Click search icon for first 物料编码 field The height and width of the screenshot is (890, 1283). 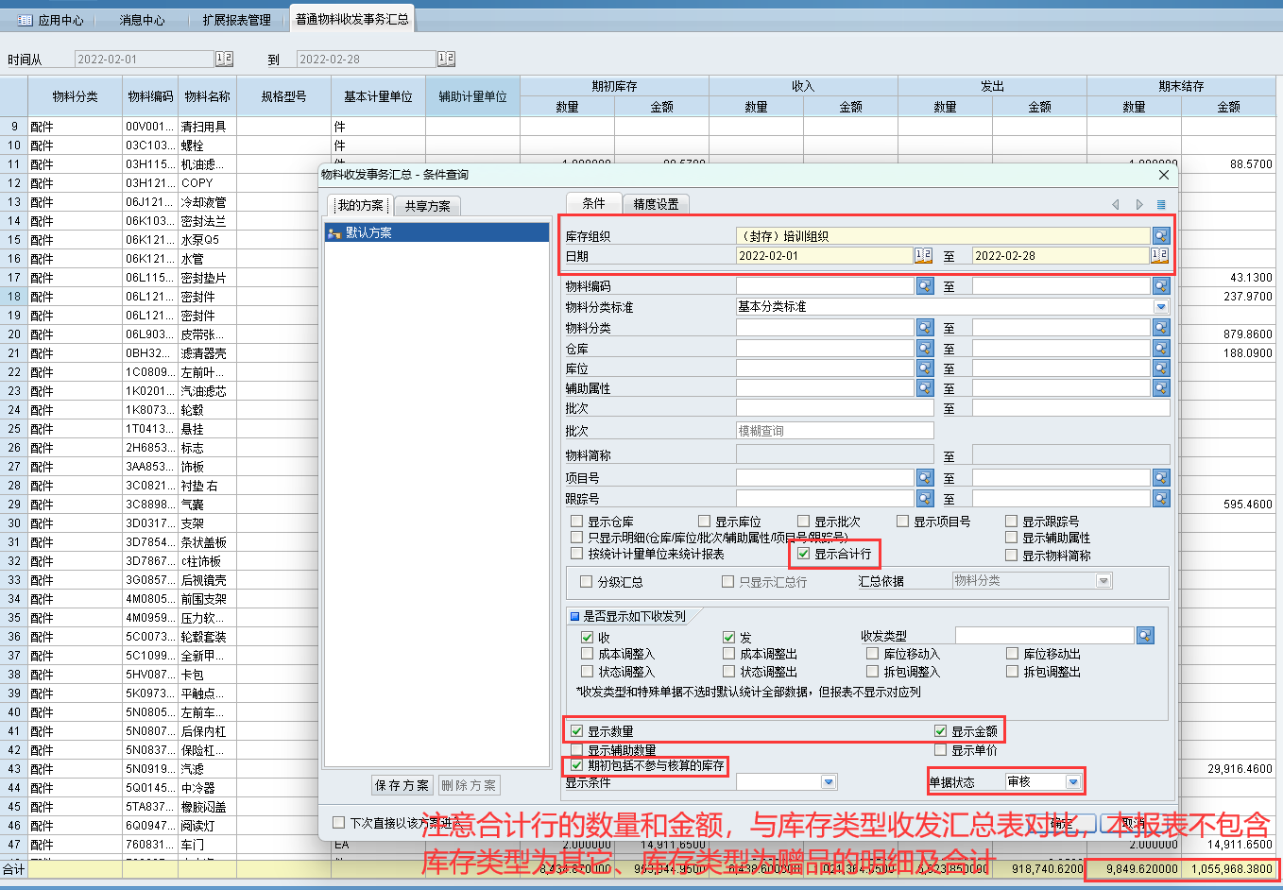[x=924, y=286]
